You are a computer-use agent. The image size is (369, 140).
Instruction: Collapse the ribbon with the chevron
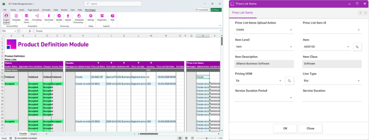(220, 26)
